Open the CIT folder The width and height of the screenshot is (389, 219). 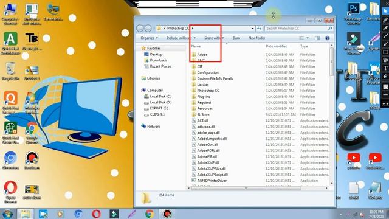200,66
